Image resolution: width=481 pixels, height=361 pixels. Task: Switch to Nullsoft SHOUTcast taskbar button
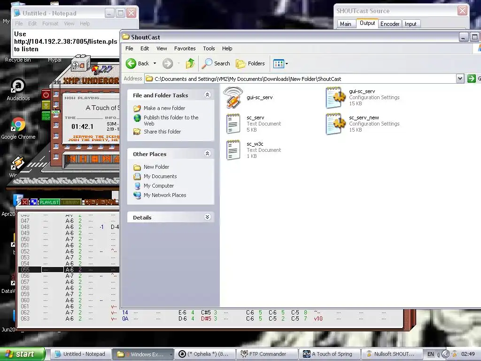click(392, 354)
